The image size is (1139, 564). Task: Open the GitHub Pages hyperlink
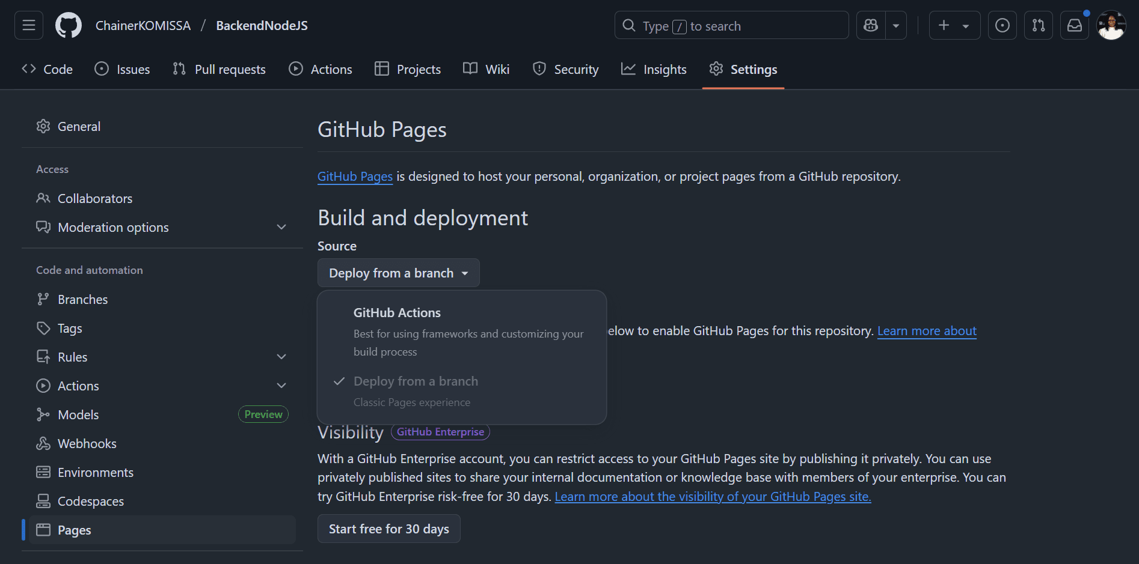coord(354,176)
